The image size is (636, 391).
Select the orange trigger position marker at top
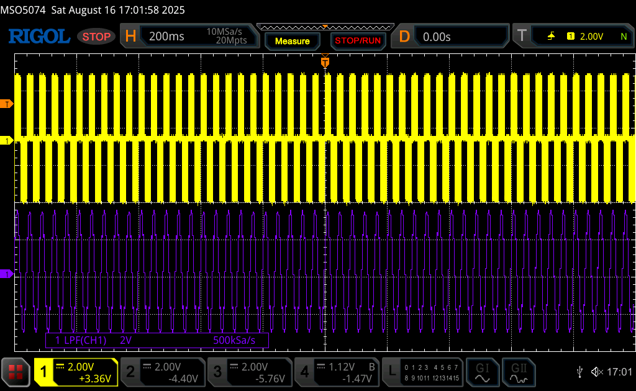coord(325,62)
